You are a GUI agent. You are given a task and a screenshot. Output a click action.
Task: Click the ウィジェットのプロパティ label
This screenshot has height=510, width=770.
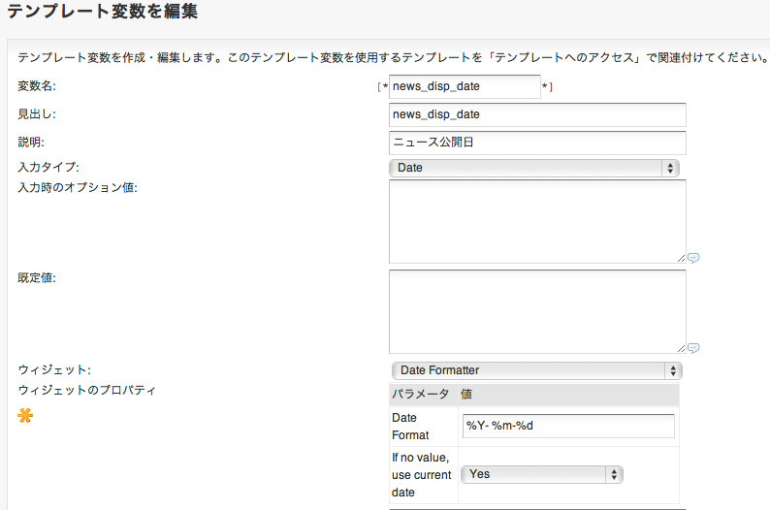(x=87, y=391)
